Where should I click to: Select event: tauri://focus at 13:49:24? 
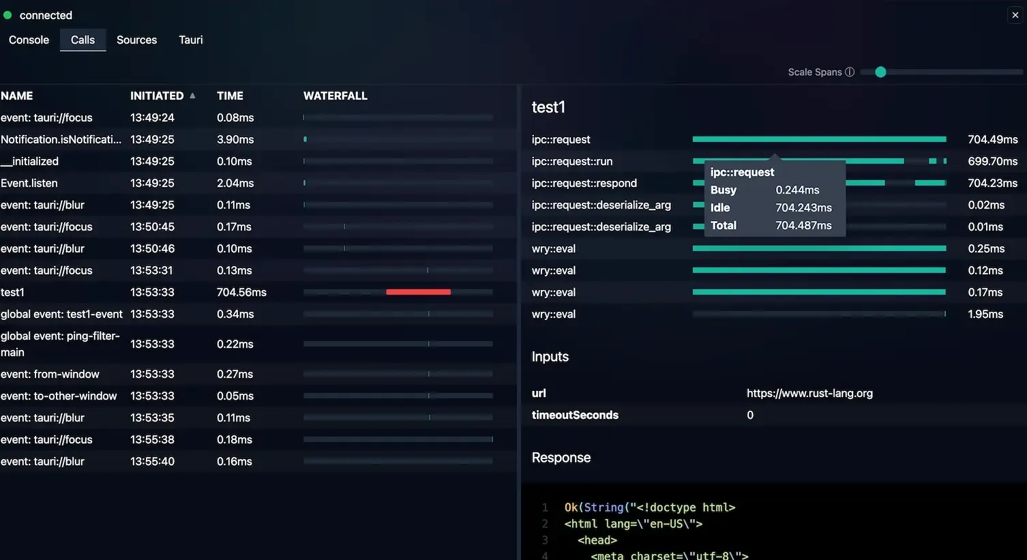258,117
